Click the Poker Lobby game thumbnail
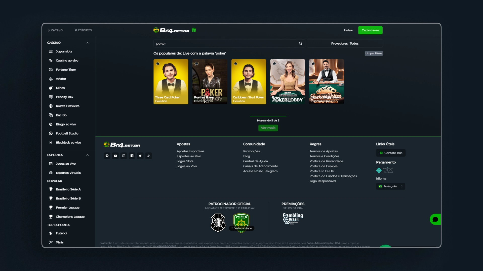 coord(287,82)
